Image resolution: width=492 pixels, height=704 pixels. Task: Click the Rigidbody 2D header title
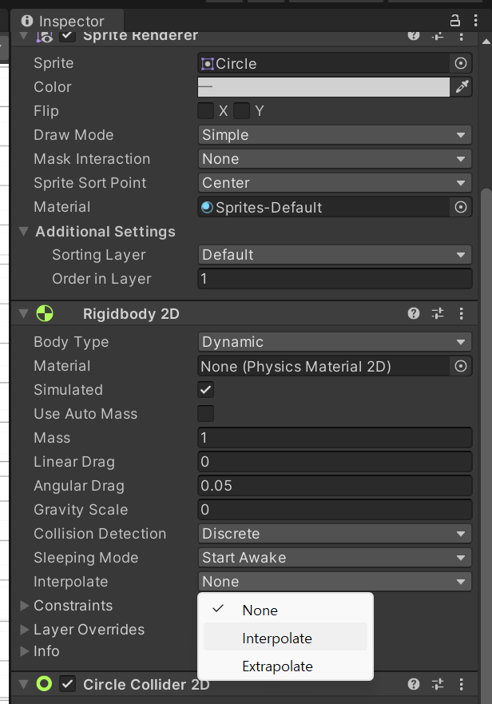tap(131, 313)
